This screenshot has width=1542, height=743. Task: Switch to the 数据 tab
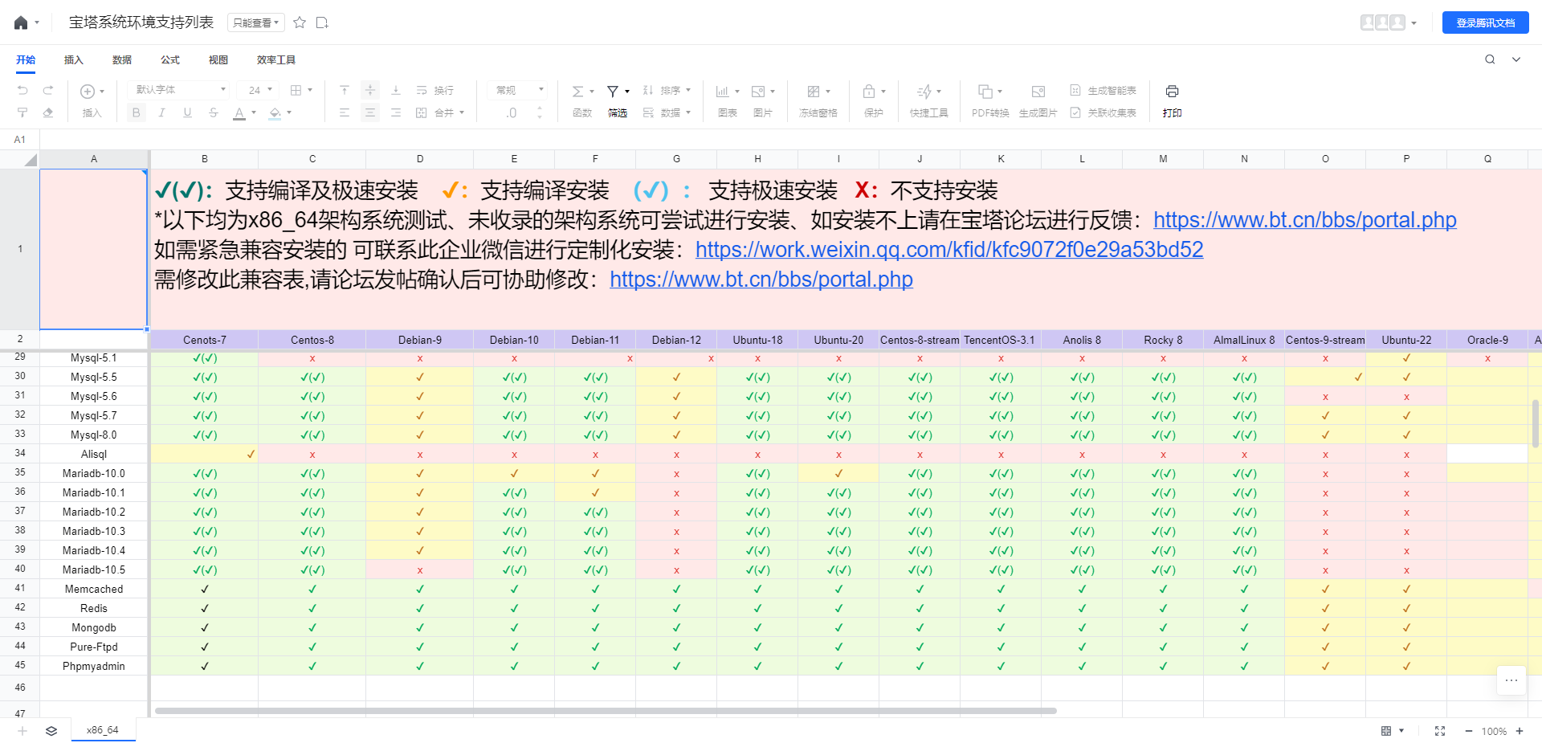tap(122, 59)
